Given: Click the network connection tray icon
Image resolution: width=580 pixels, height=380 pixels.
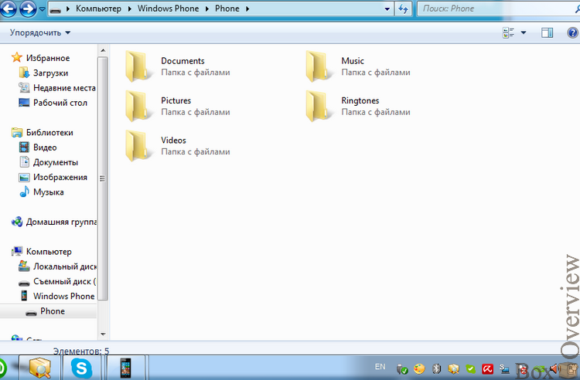Looking at the screenshot, I should pyautogui.click(x=504, y=368).
